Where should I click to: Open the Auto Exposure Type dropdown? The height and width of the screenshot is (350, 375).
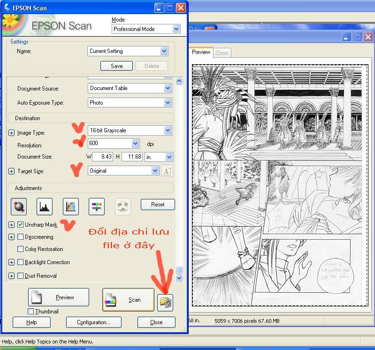pyautogui.click(x=130, y=103)
